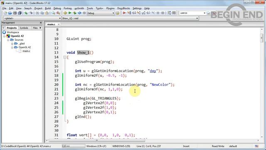Expand the _glad folder in project tree
This screenshot has height=150, width=266.
point(12,43)
